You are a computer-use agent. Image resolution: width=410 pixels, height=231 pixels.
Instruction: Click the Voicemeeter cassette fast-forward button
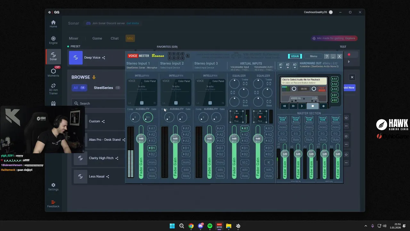pos(293,106)
